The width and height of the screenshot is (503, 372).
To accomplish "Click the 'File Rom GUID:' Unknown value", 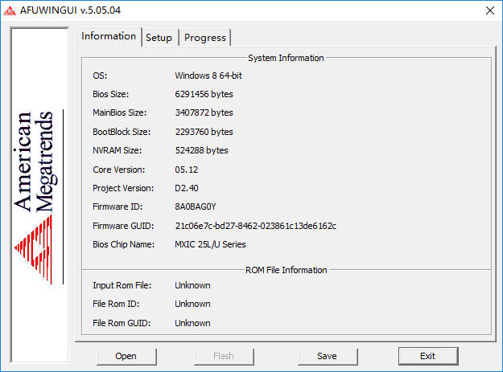I will [192, 323].
